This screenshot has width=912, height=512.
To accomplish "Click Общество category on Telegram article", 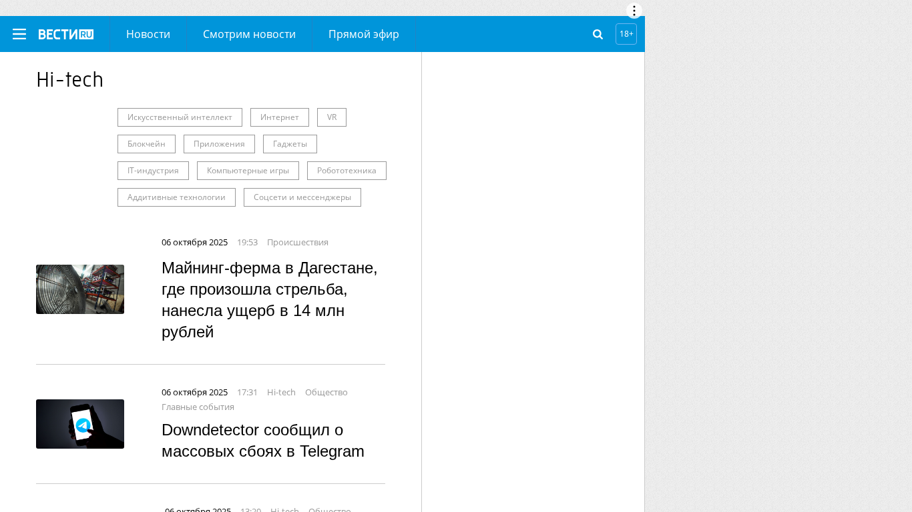I will point(326,393).
